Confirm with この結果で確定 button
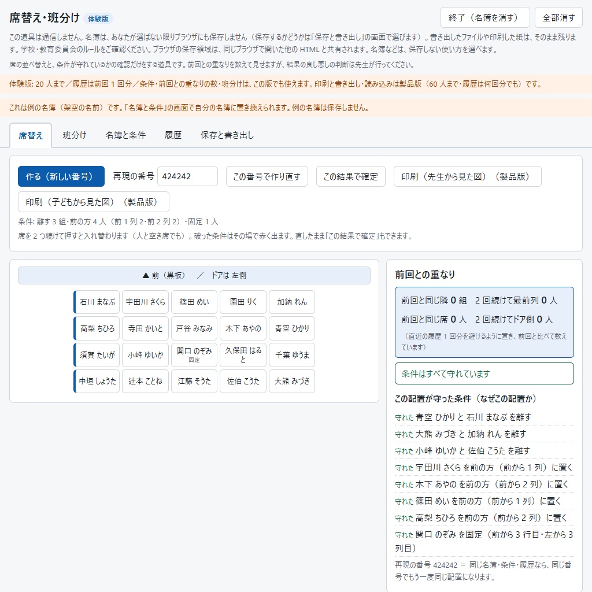Screen dimensions: 592x592 coord(351,176)
